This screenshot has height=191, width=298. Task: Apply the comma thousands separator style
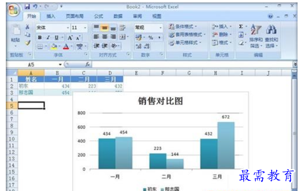point(159,37)
